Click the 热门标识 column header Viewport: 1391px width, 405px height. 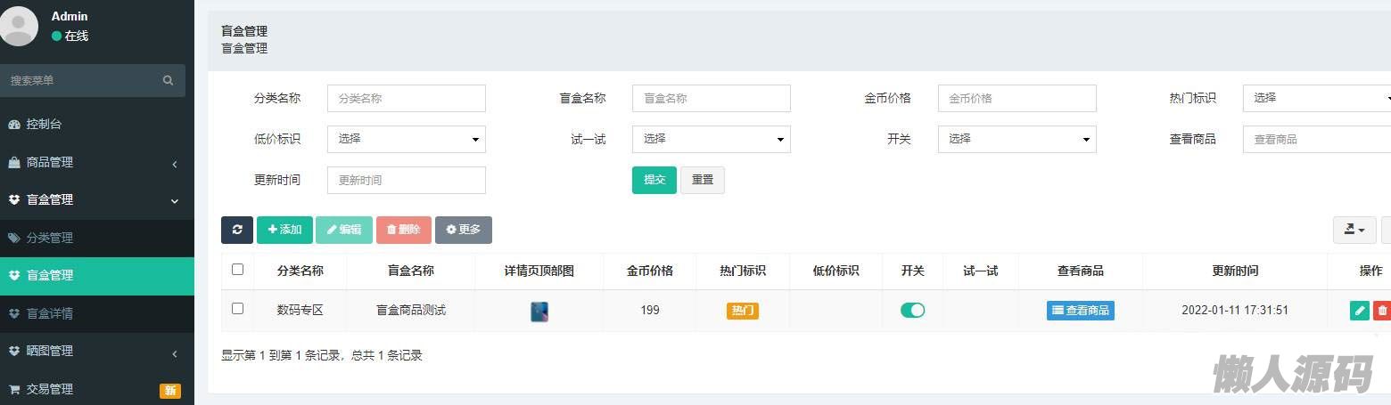[743, 271]
